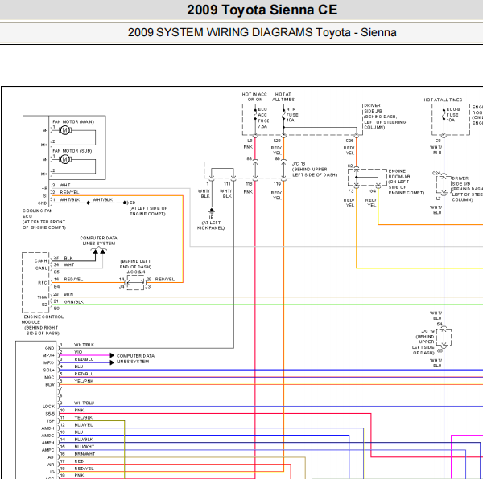Screen dimensions: 483x479
Task: Click the "MPX+" pin label
Action: point(48,355)
